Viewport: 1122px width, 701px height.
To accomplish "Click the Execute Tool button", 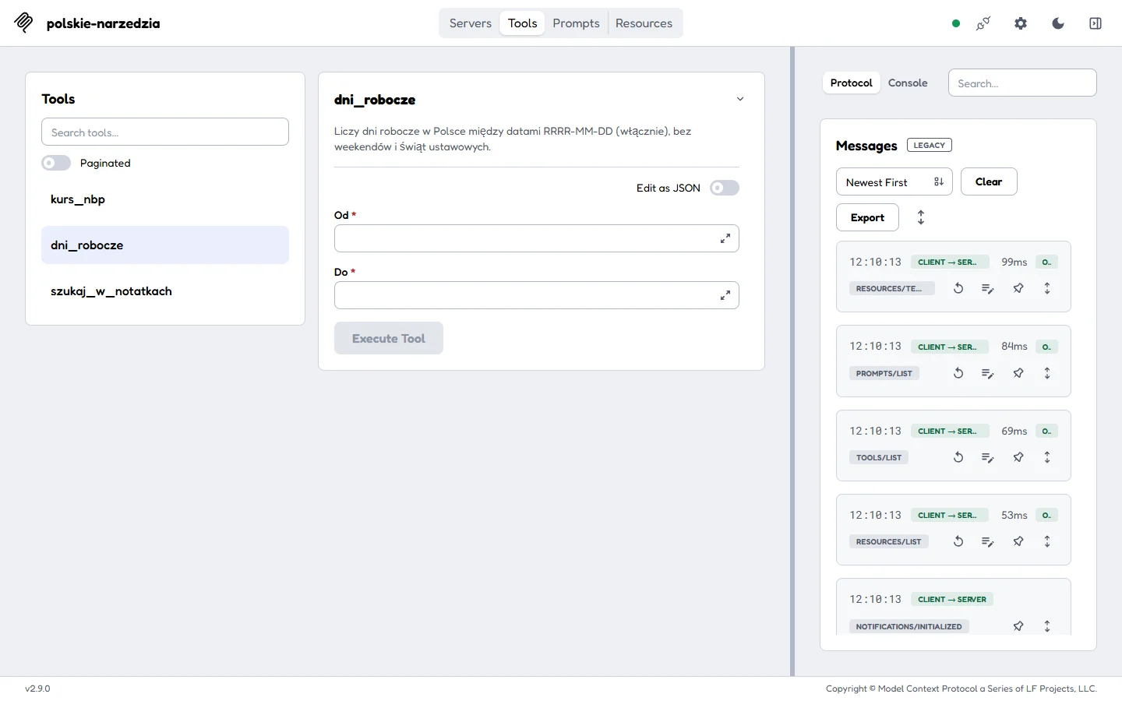I will coord(389,338).
